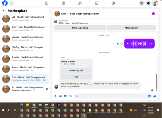Screen dimensions: 162x118
Task: Open the Reels video icon
Action: (63, 3)
